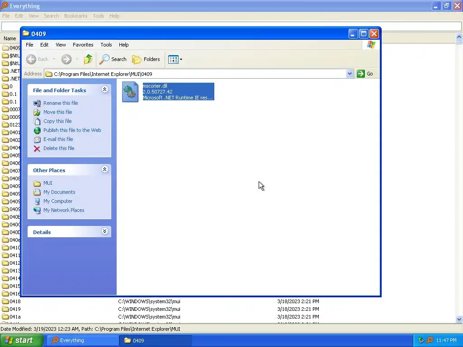Click Copy this file
463x347 pixels.
[57, 121]
